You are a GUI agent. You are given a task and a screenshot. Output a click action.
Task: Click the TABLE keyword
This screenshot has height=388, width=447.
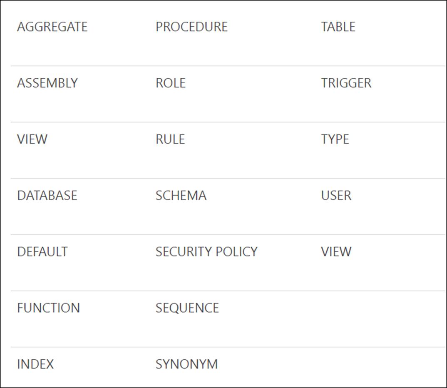(338, 27)
